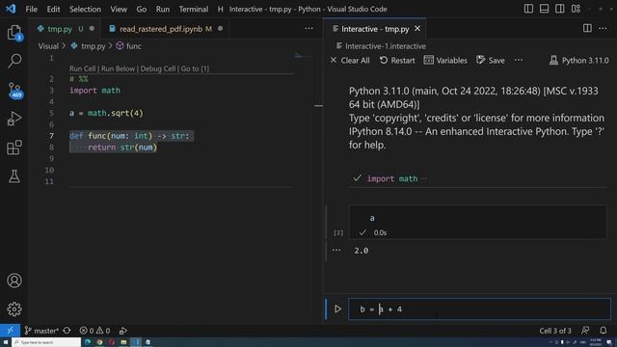Select func symbol in breadcrumb

click(x=128, y=46)
